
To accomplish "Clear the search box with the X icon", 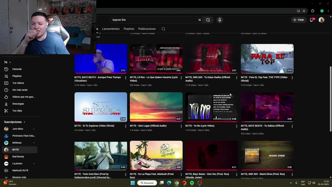I will [200, 20].
